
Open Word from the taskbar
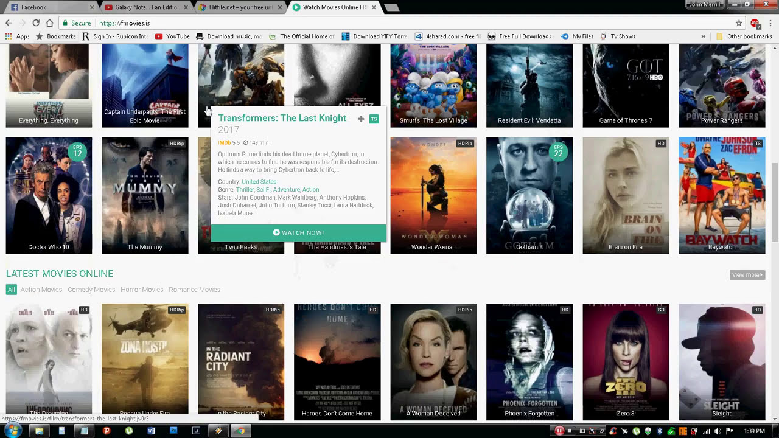pyautogui.click(x=151, y=431)
